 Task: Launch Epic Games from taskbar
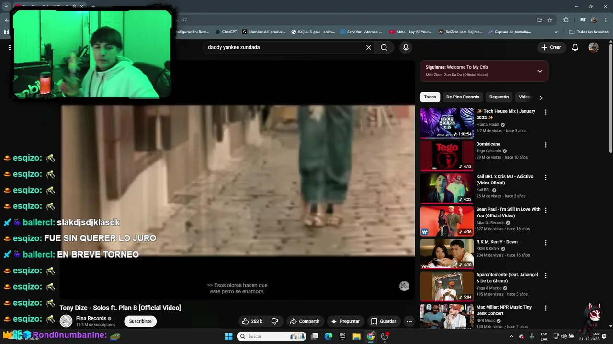[342, 336]
